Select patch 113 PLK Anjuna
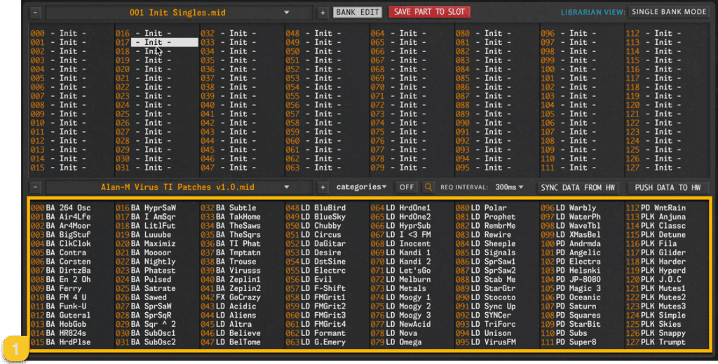Image resolution: width=718 pixels, height=364 pixels. [x=656, y=217]
